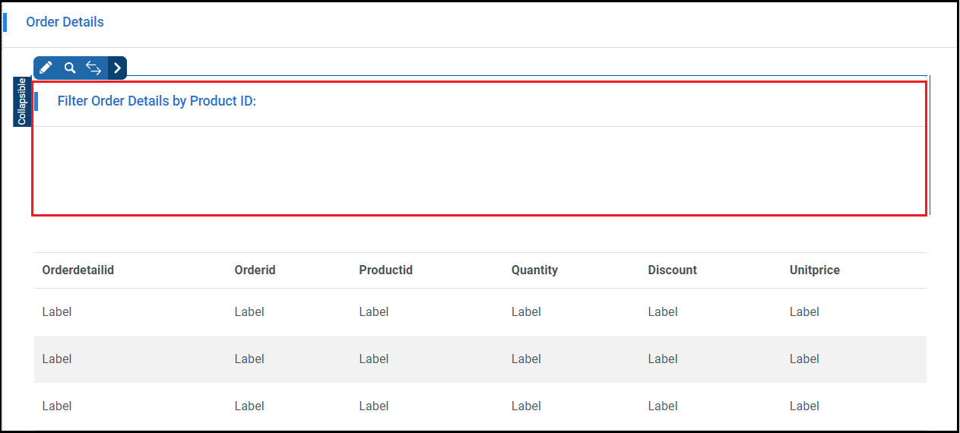Click the swap arrows icon
The image size is (960, 433).
[93, 68]
